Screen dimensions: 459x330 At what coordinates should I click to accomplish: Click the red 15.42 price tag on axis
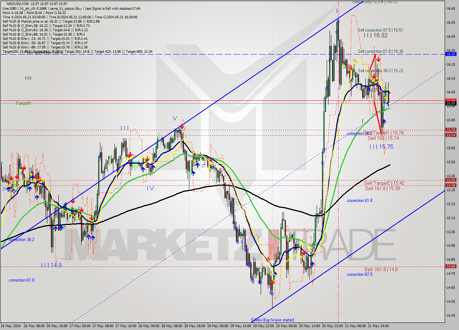click(451, 180)
